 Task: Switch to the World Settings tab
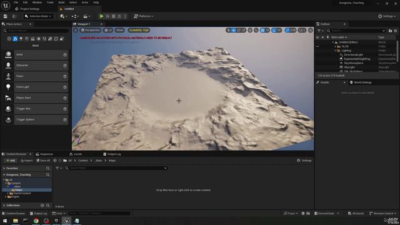361,82
